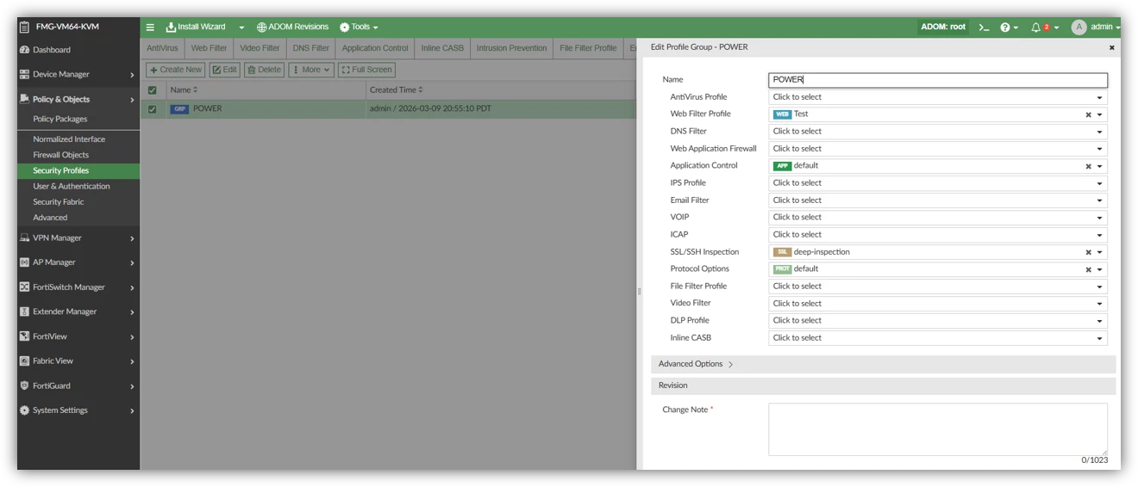1138x487 pixels.
Task: Open the Tools dropdown menu
Action: pos(360,27)
